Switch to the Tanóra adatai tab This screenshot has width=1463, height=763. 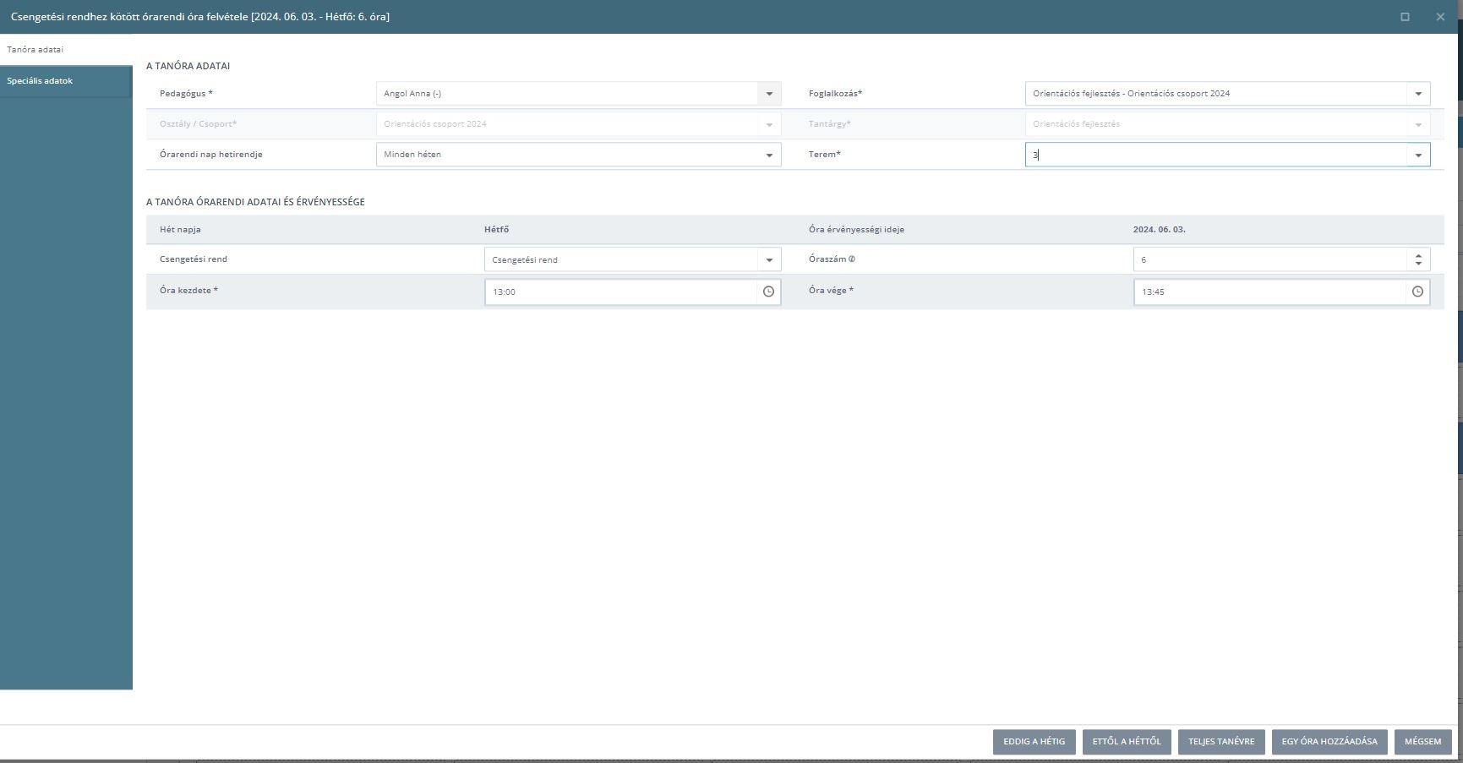66,50
